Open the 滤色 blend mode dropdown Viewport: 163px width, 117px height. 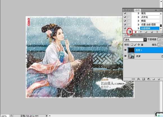(x=145, y=40)
